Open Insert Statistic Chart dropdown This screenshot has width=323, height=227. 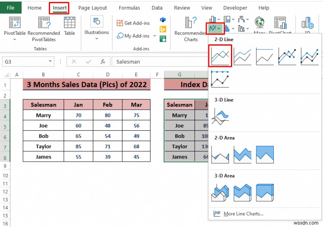229,28
